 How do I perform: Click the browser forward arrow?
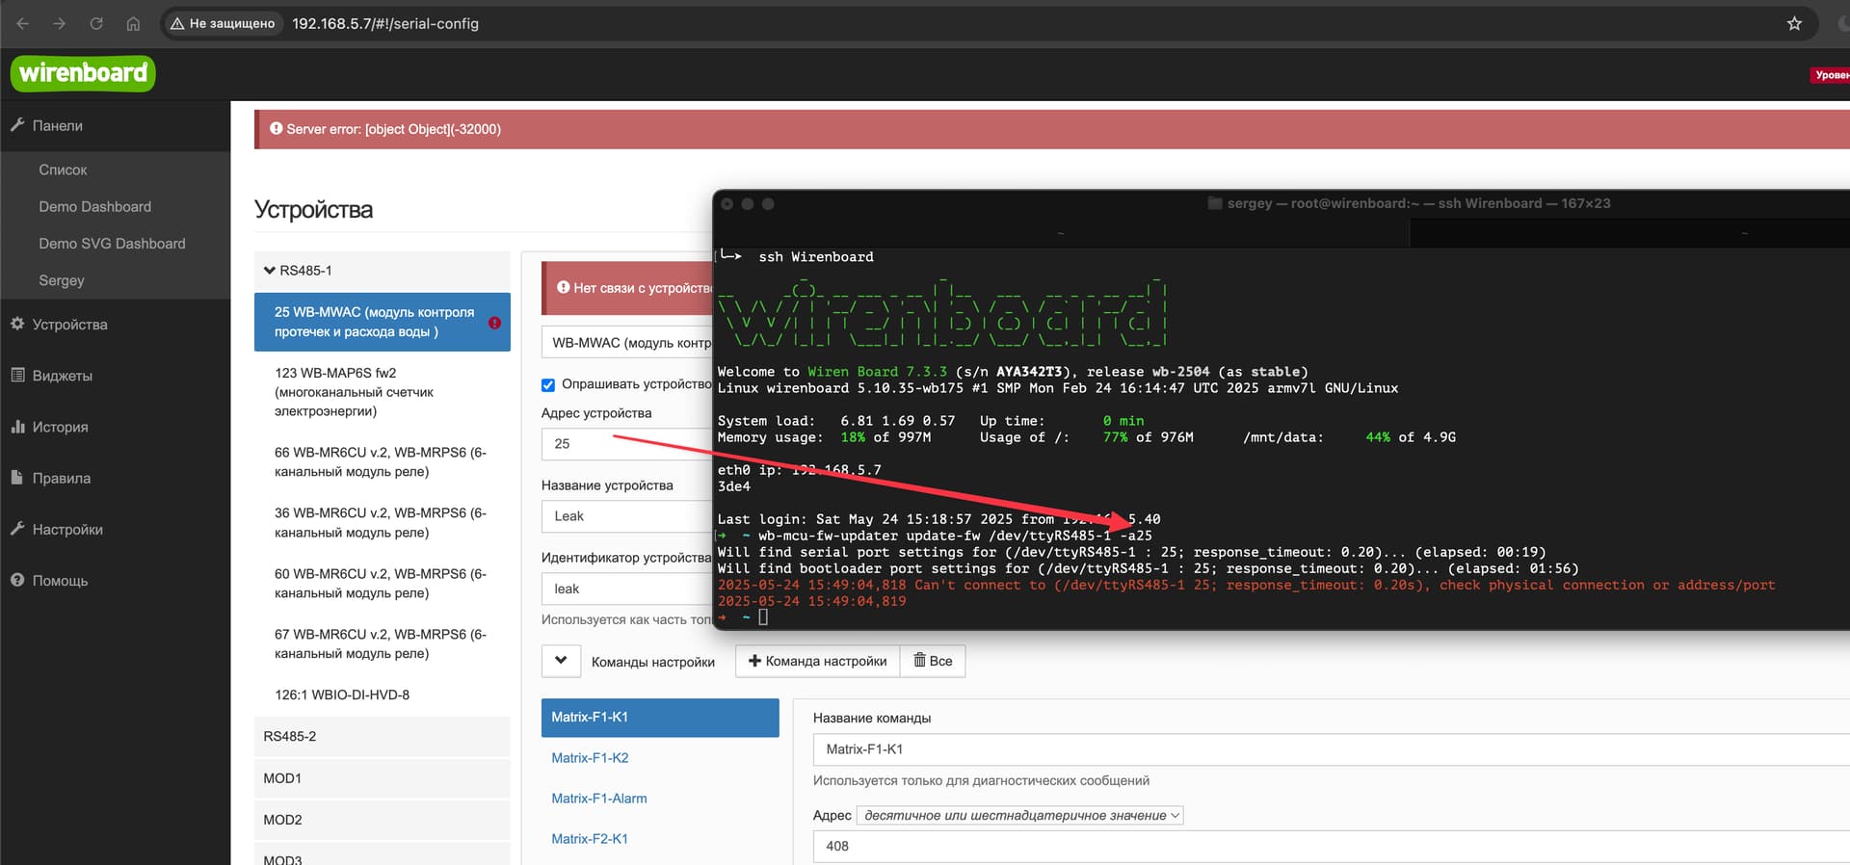coord(60,23)
